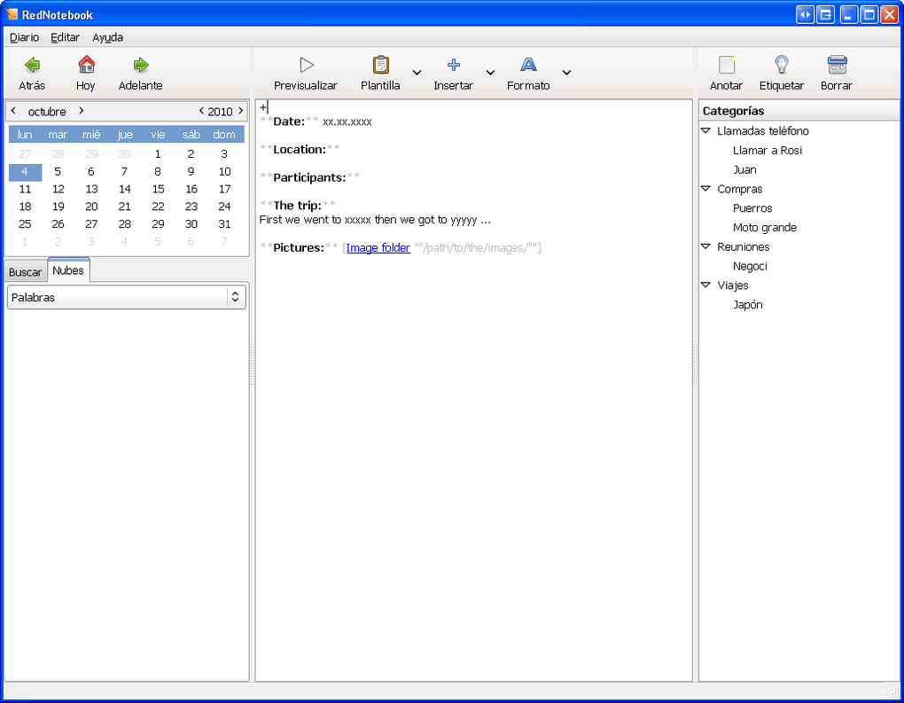Image resolution: width=904 pixels, height=703 pixels.
Task: Click the Borrar calendar delete icon
Action: click(836, 64)
